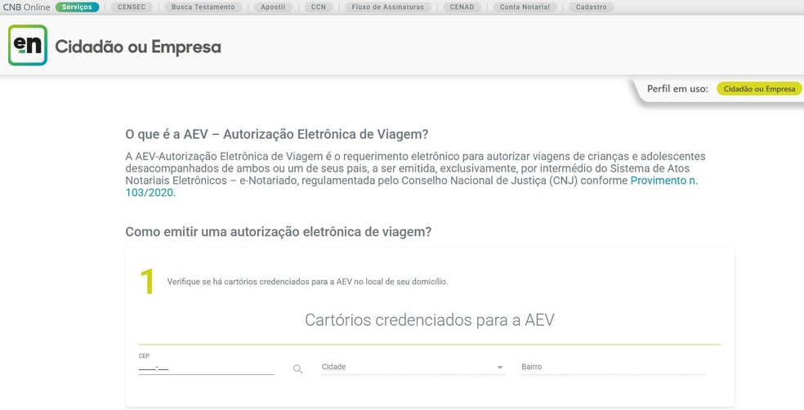Click the CNB Online label

27,7
